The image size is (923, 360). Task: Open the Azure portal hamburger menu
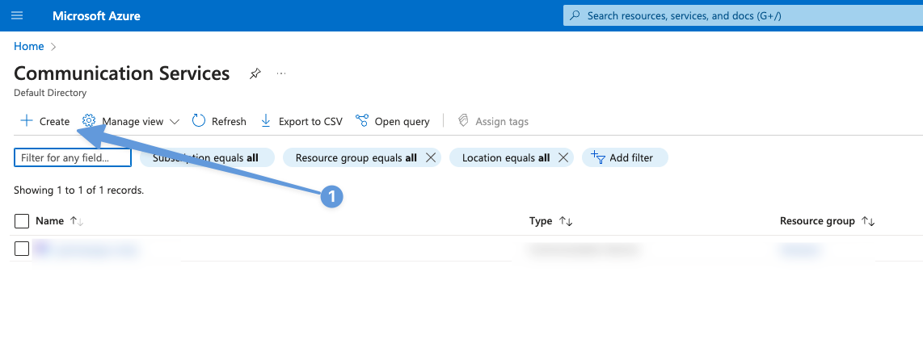18,16
